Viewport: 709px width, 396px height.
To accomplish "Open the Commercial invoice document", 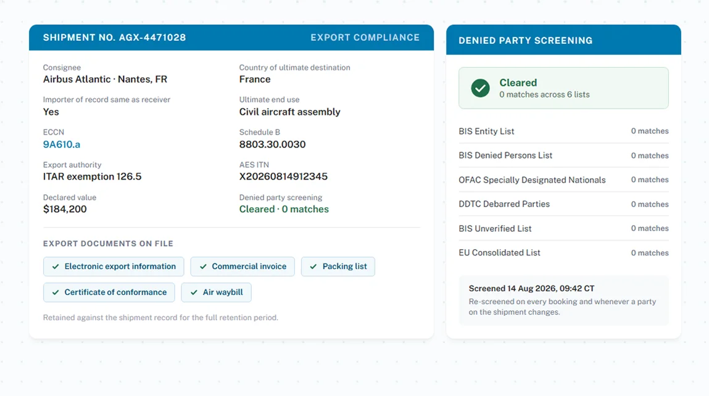I will point(243,266).
